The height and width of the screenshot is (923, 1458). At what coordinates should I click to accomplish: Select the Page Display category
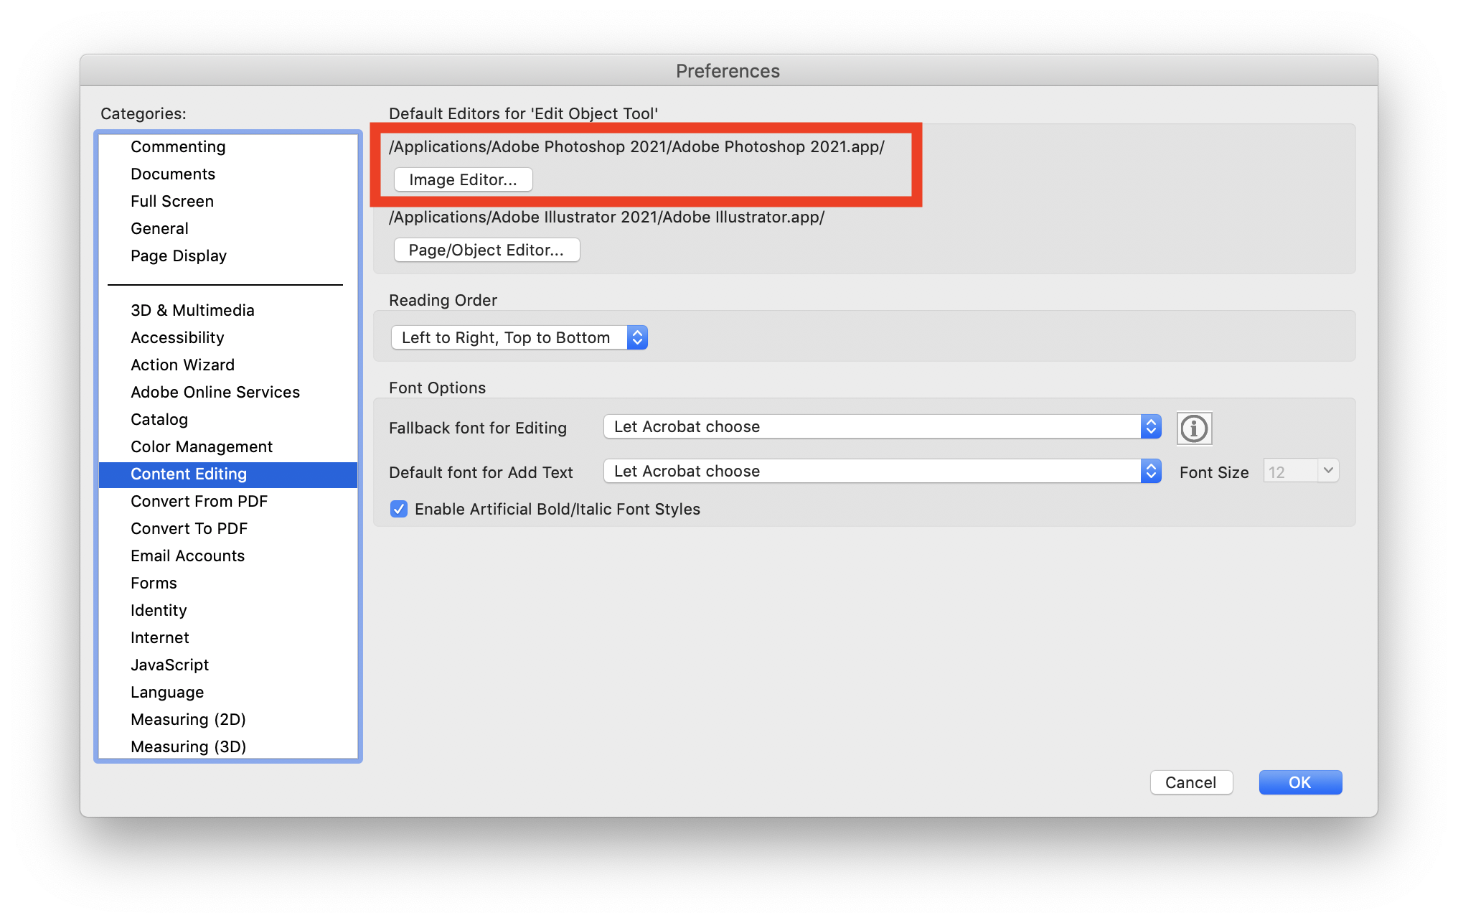[x=179, y=256]
